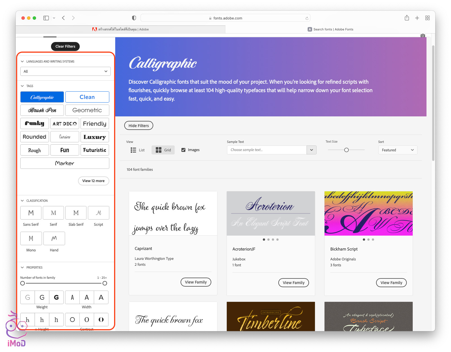451x352 pixels.
Task: Open the Languages and Writing Systems dropdown
Action: click(65, 71)
